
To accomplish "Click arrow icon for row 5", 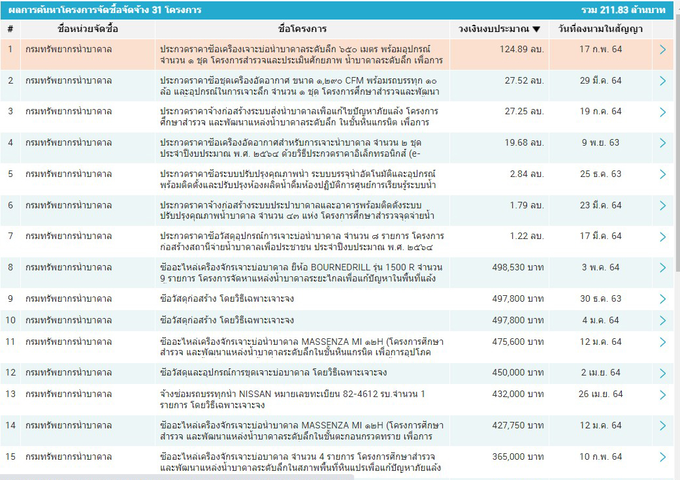I will [x=662, y=174].
